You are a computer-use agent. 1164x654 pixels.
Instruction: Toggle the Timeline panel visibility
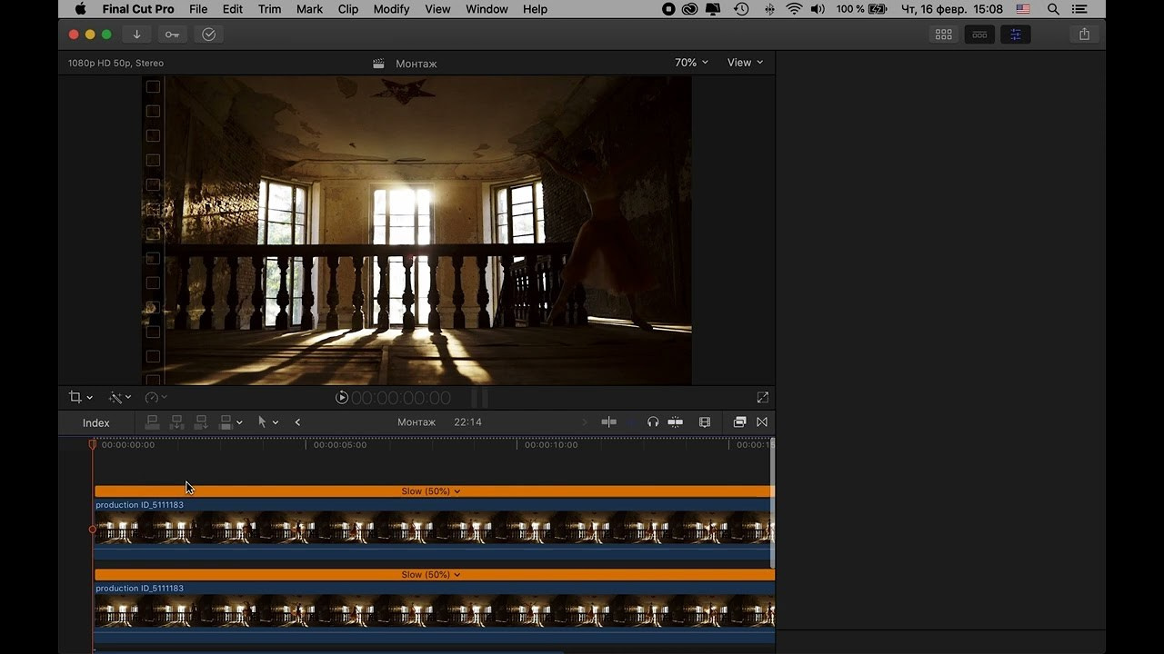pos(979,35)
